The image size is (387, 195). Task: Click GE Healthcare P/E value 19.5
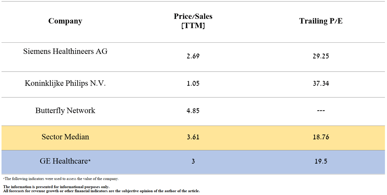[321, 161]
